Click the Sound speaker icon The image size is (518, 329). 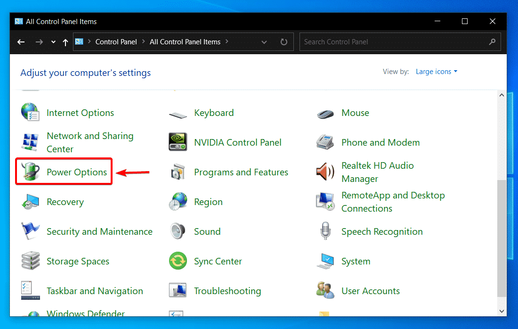pos(178,231)
